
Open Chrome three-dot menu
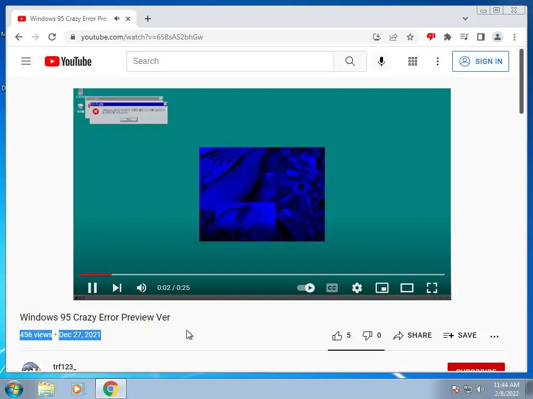click(514, 37)
